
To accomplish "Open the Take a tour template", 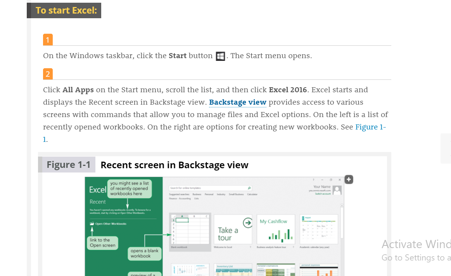I will [233, 229].
